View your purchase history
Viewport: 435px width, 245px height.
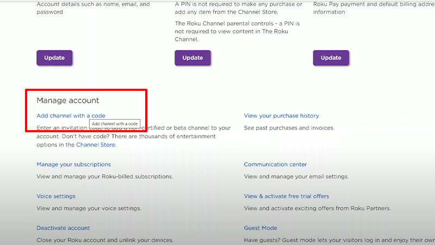[x=281, y=116]
